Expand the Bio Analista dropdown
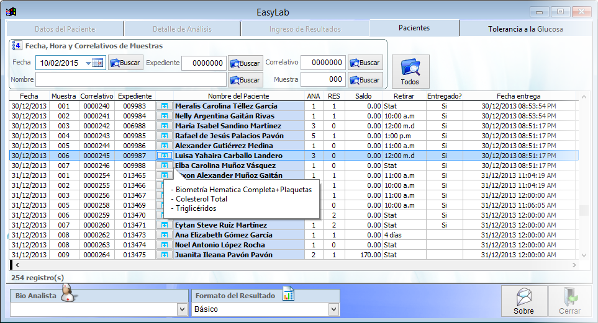Viewport: 598px width, 323px height. [x=182, y=309]
